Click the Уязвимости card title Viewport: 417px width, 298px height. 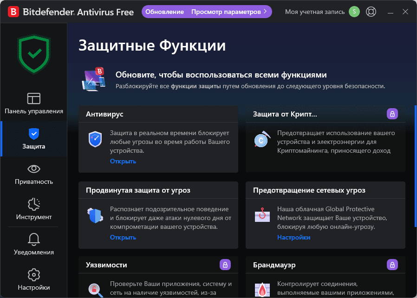click(106, 265)
